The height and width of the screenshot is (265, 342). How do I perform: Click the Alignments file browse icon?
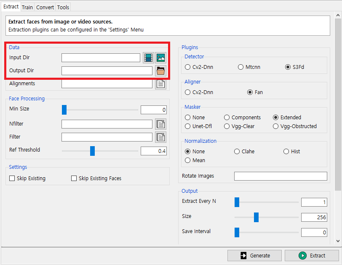[x=161, y=84]
